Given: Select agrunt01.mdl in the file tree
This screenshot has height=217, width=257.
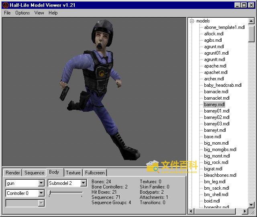Looking at the screenshot, I should point(216,53).
